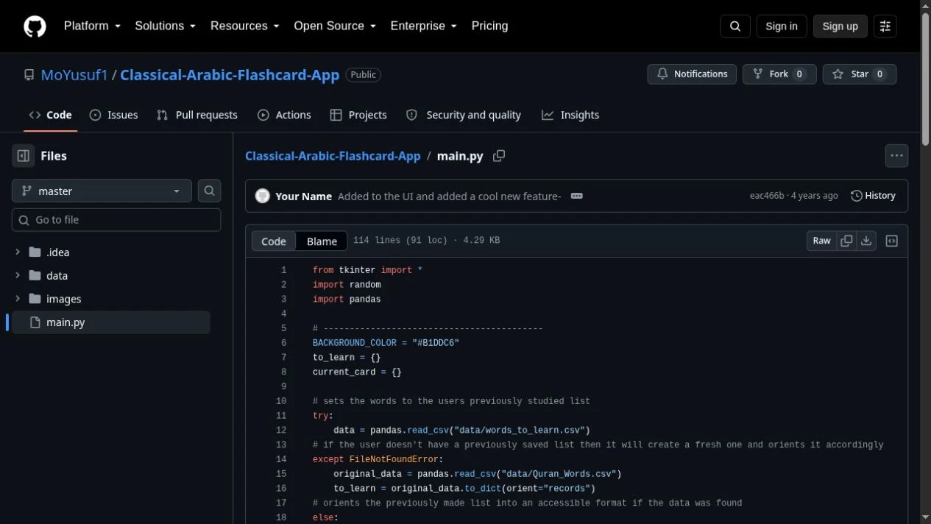Select the Security and quality tab
Screen dimensions: 931x524
(x=464, y=115)
